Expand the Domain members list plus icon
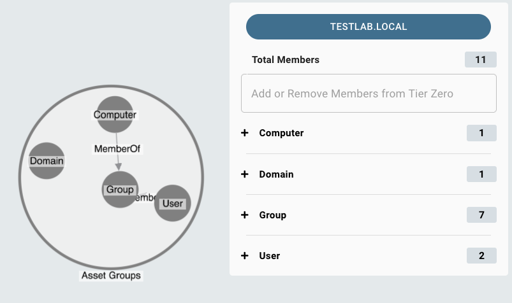Viewport: 512px width, 303px height. 244,174
